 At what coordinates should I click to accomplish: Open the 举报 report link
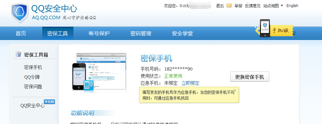coord(238,6)
